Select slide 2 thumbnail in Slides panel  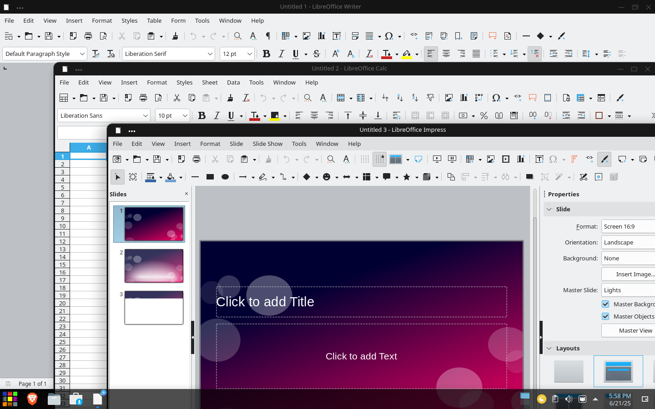click(154, 266)
